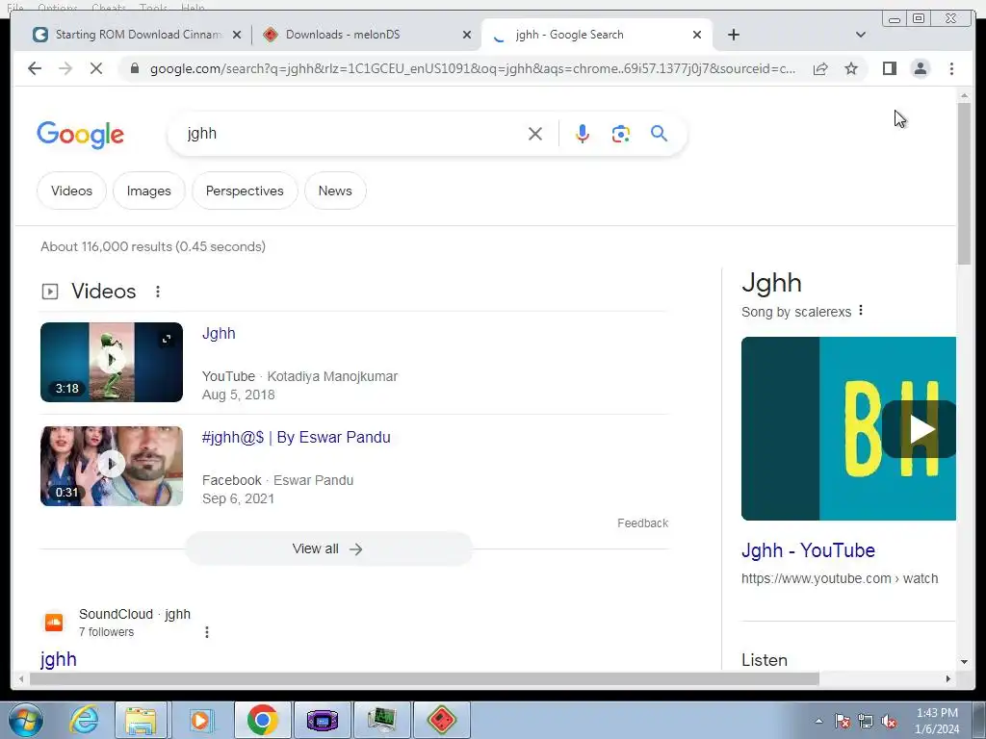Image resolution: width=986 pixels, height=739 pixels.
Task: Click the vertical scrollbar down arrow
Action: (964, 662)
